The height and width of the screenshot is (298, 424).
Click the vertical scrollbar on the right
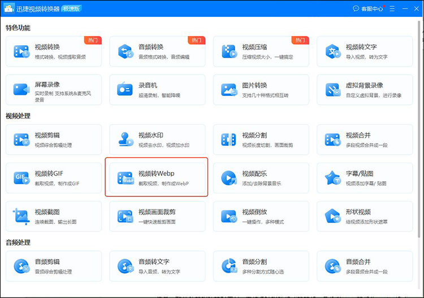419,129
